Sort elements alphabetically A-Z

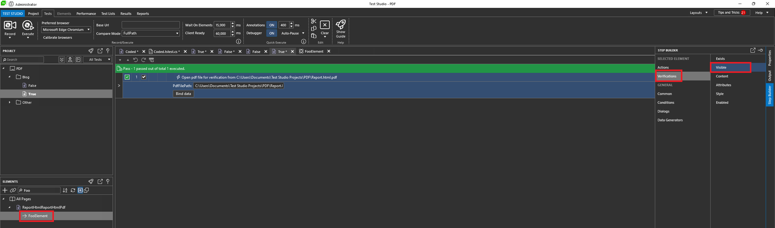click(x=65, y=190)
